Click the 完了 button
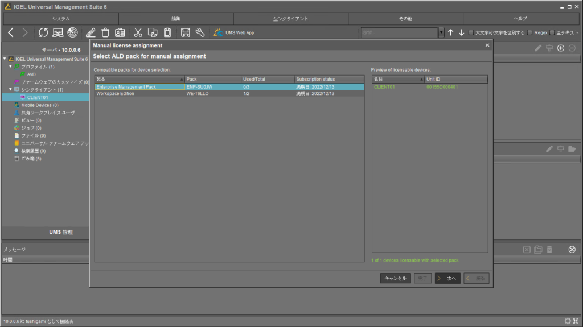Image resolution: width=583 pixels, height=327 pixels. (x=422, y=278)
